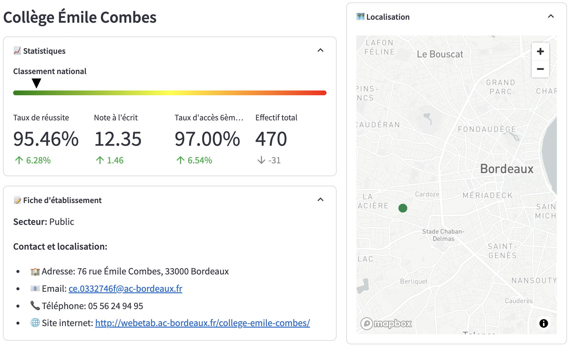The width and height of the screenshot is (570, 347).
Task: Click the green up arrow beside 6.28%
Action: pyautogui.click(x=19, y=160)
